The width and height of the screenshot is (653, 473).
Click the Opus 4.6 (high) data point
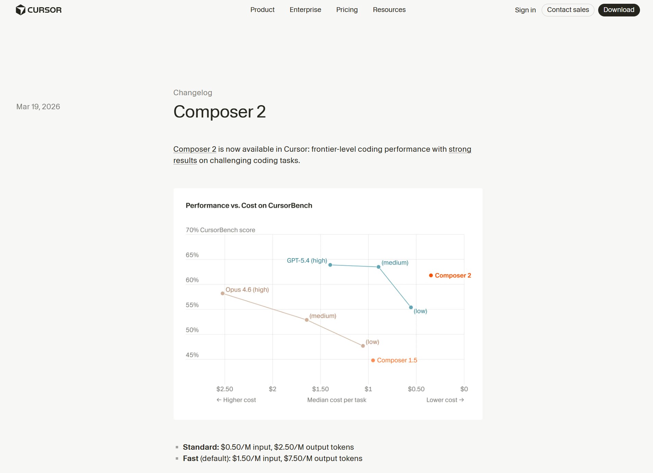point(223,293)
